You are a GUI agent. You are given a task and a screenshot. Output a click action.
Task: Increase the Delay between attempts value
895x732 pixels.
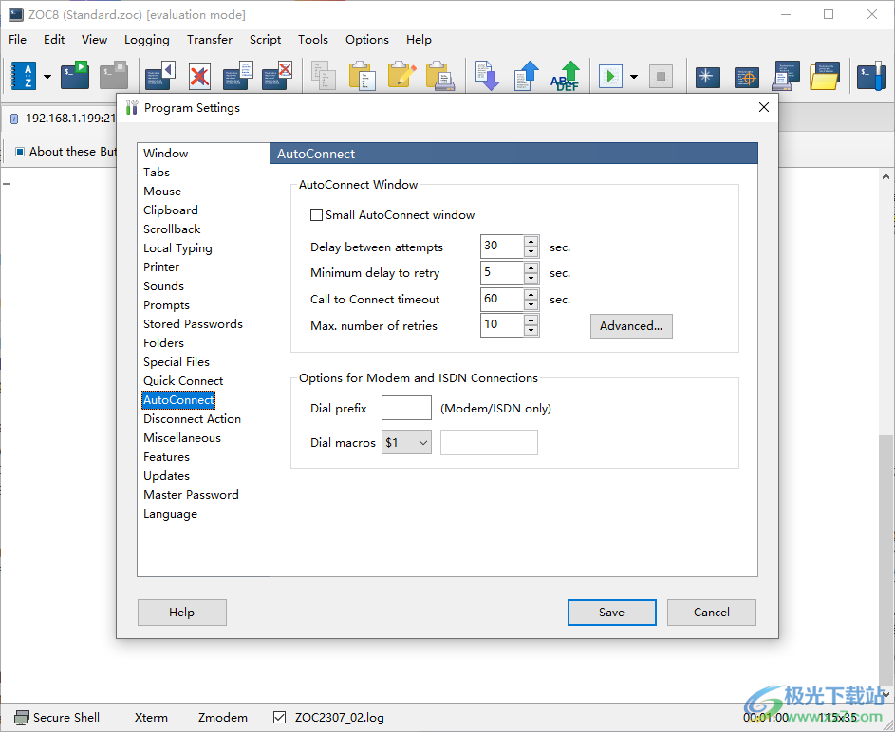(531, 242)
